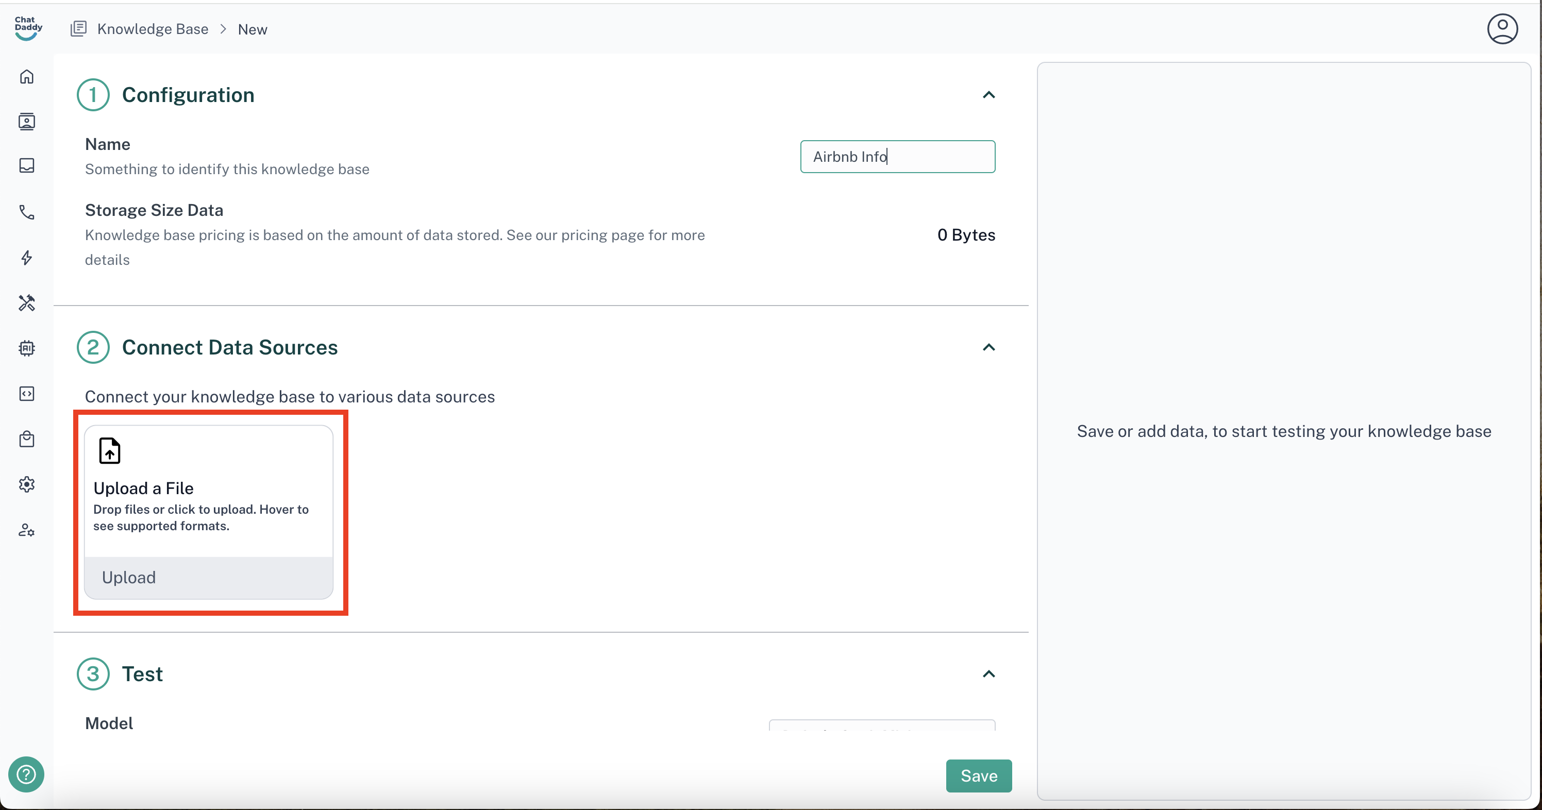Viewport: 1542px width, 810px height.
Task: Open the lightning bolt automation icon
Action: tap(26, 258)
